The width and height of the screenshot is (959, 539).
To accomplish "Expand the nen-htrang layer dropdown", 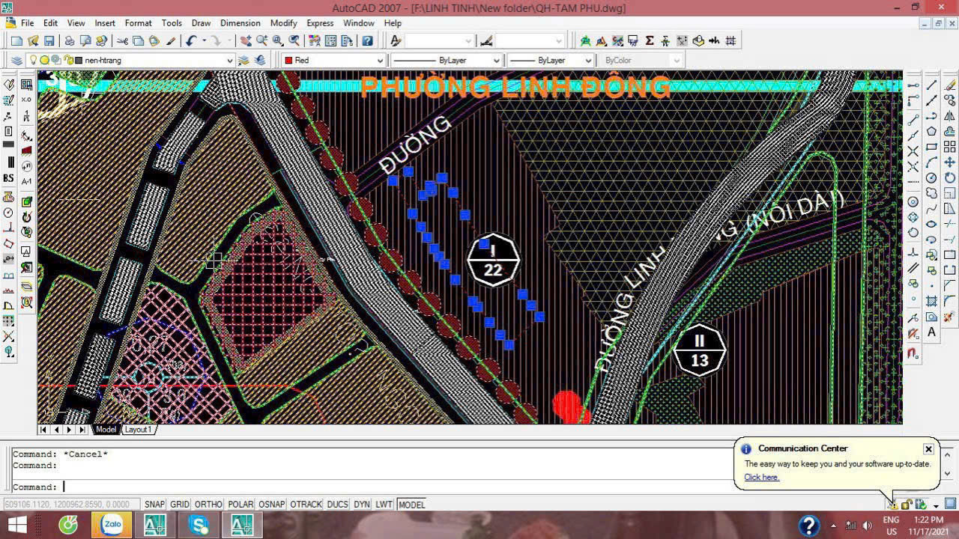I will point(229,60).
